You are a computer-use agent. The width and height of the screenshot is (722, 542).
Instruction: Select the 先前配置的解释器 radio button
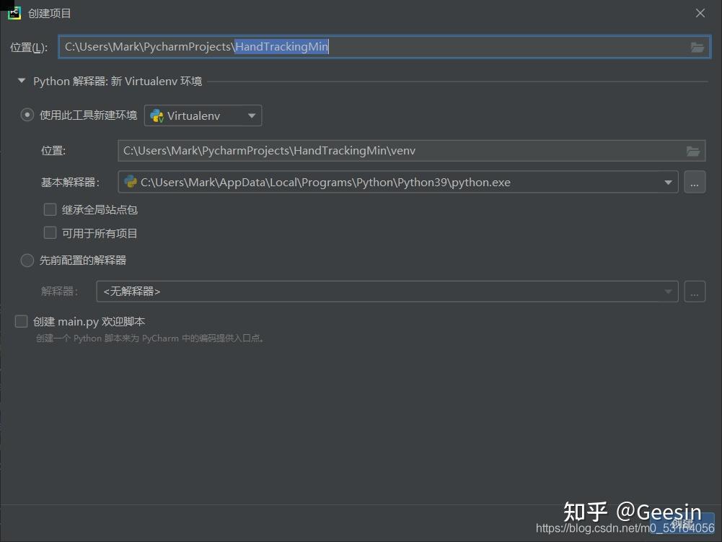(27, 261)
